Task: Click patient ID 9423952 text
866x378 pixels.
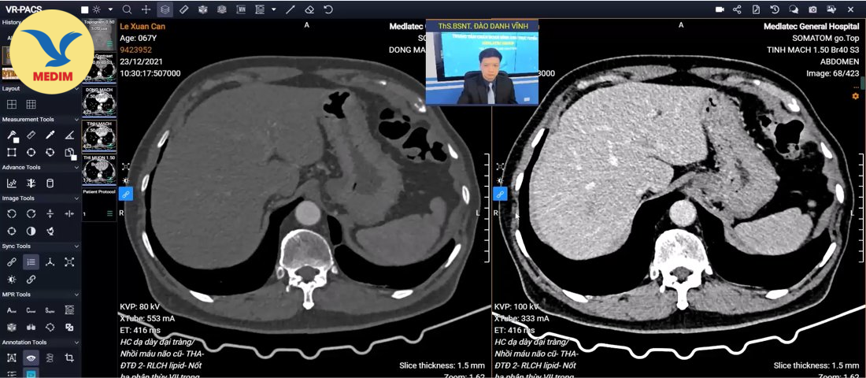Action: click(x=136, y=50)
